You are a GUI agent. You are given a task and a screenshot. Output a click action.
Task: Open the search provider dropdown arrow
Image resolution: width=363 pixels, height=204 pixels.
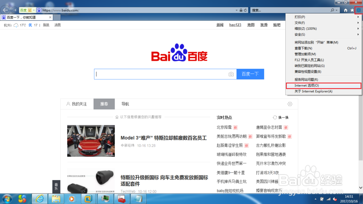337,10
